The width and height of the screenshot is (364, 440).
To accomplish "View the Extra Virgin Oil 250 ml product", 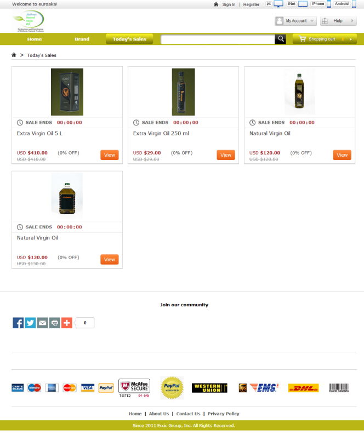I will coord(226,155).
